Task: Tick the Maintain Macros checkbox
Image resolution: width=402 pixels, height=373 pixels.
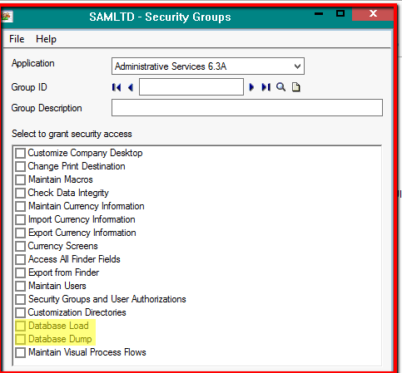Action: pos(20,179)
